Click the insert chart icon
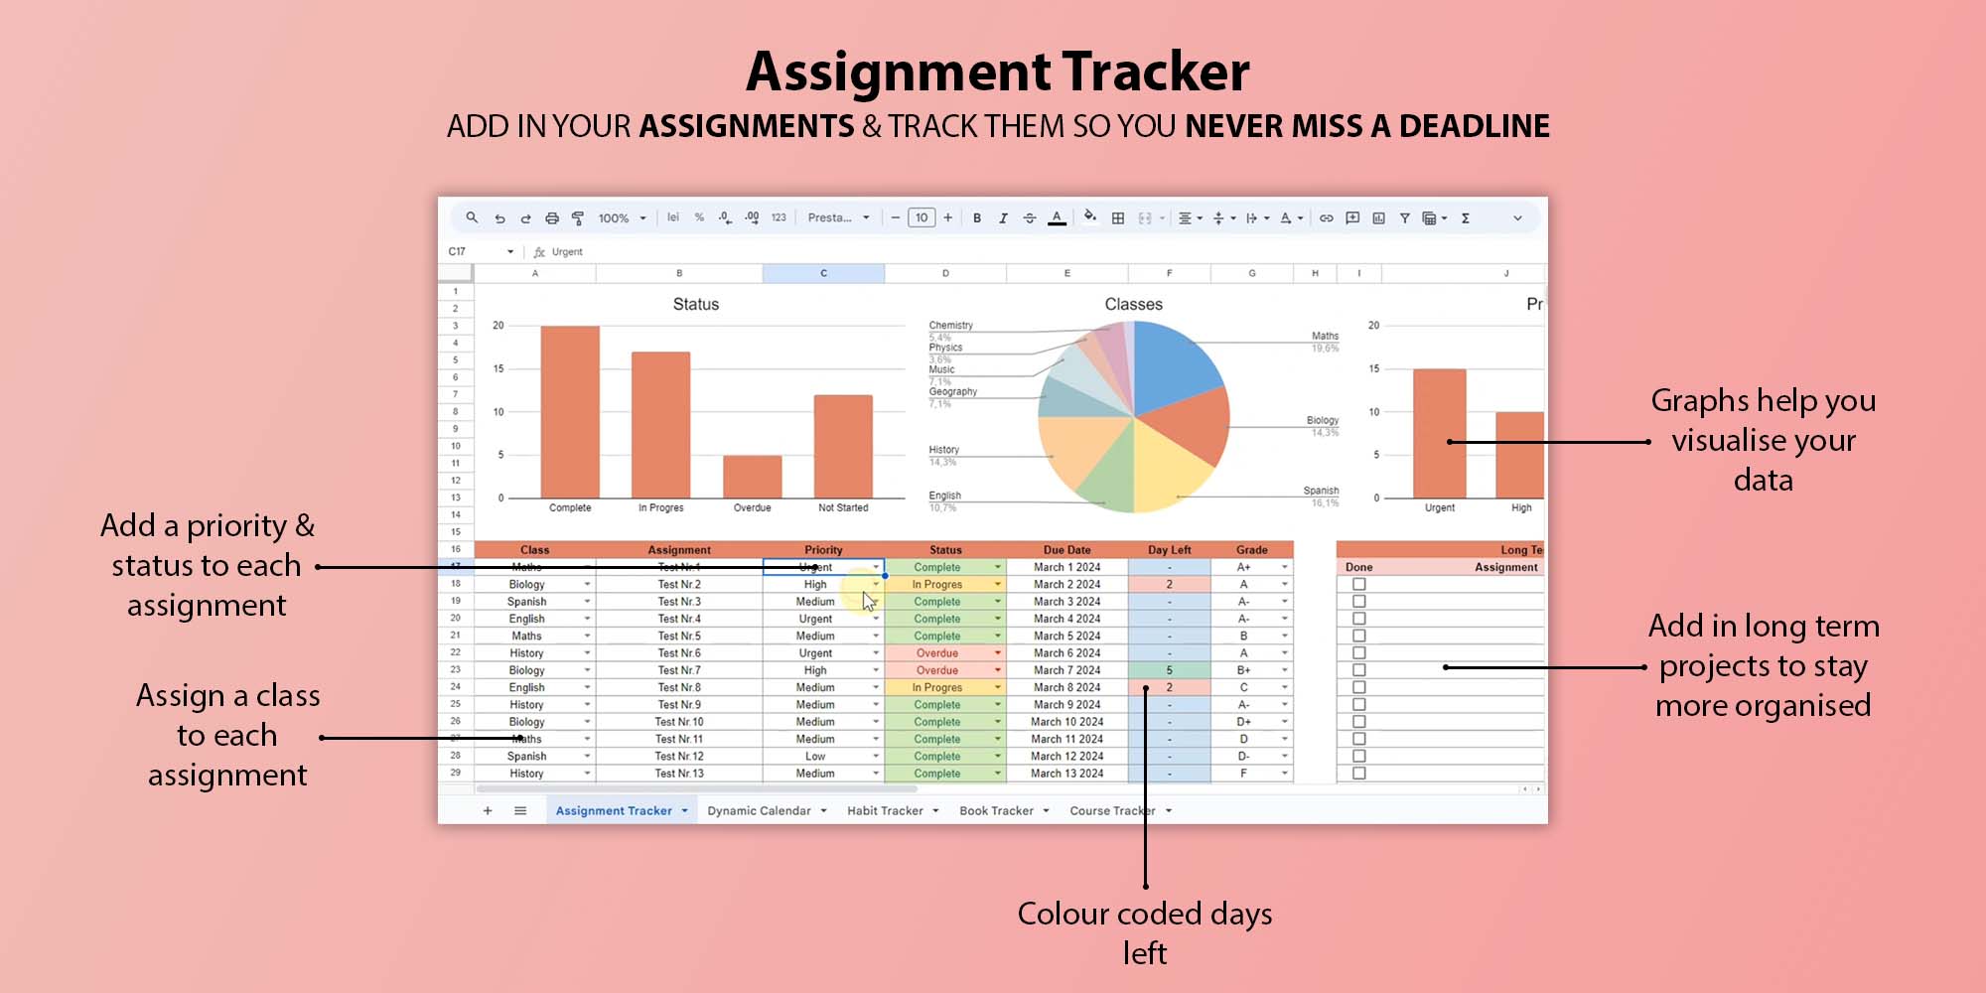Viewport: 1986px width, 993px height. 1378,218
